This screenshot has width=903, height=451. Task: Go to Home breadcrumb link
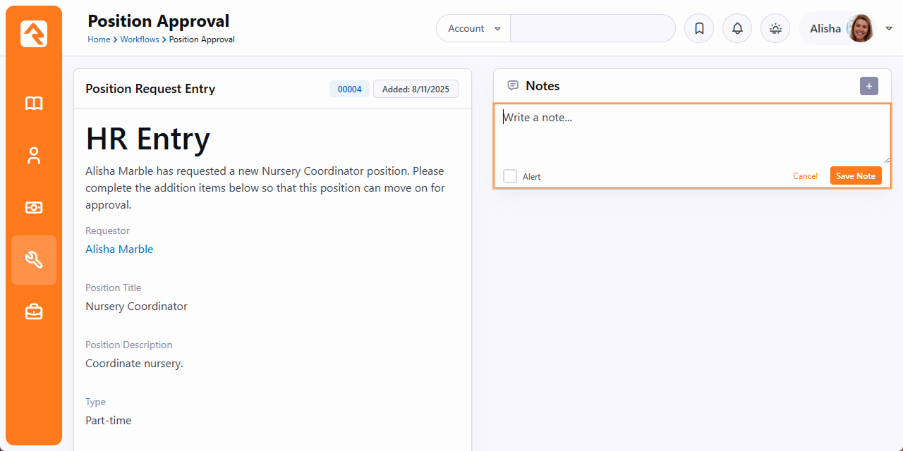pos(99,39)
